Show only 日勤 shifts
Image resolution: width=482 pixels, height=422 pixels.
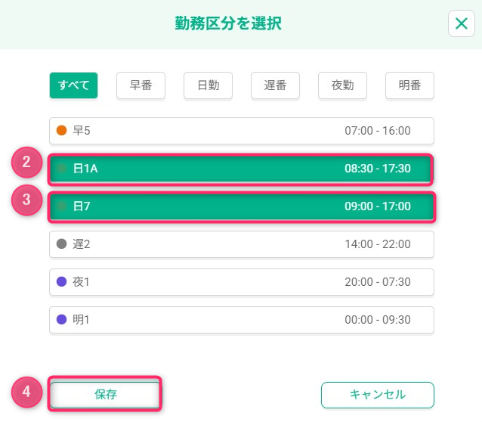pos(209,85)
